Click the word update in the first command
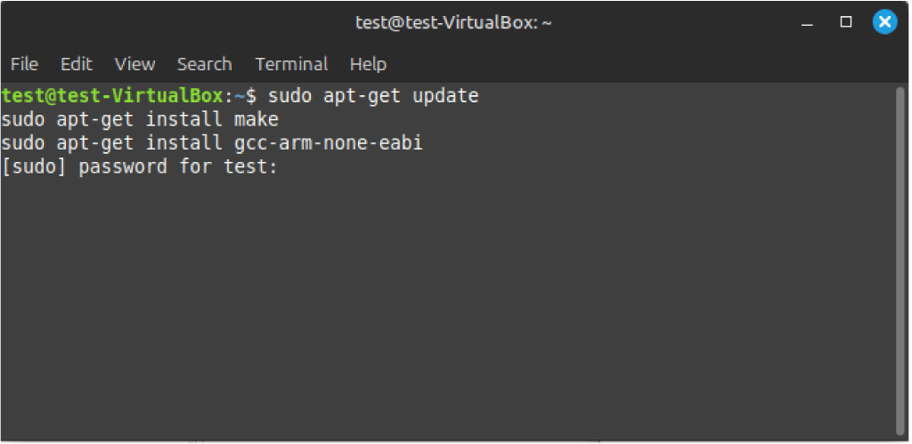Image resolution: width=912 pixels, height=444 pixels. 445,96
